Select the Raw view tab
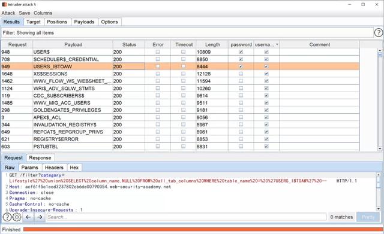 coord(10,168)
